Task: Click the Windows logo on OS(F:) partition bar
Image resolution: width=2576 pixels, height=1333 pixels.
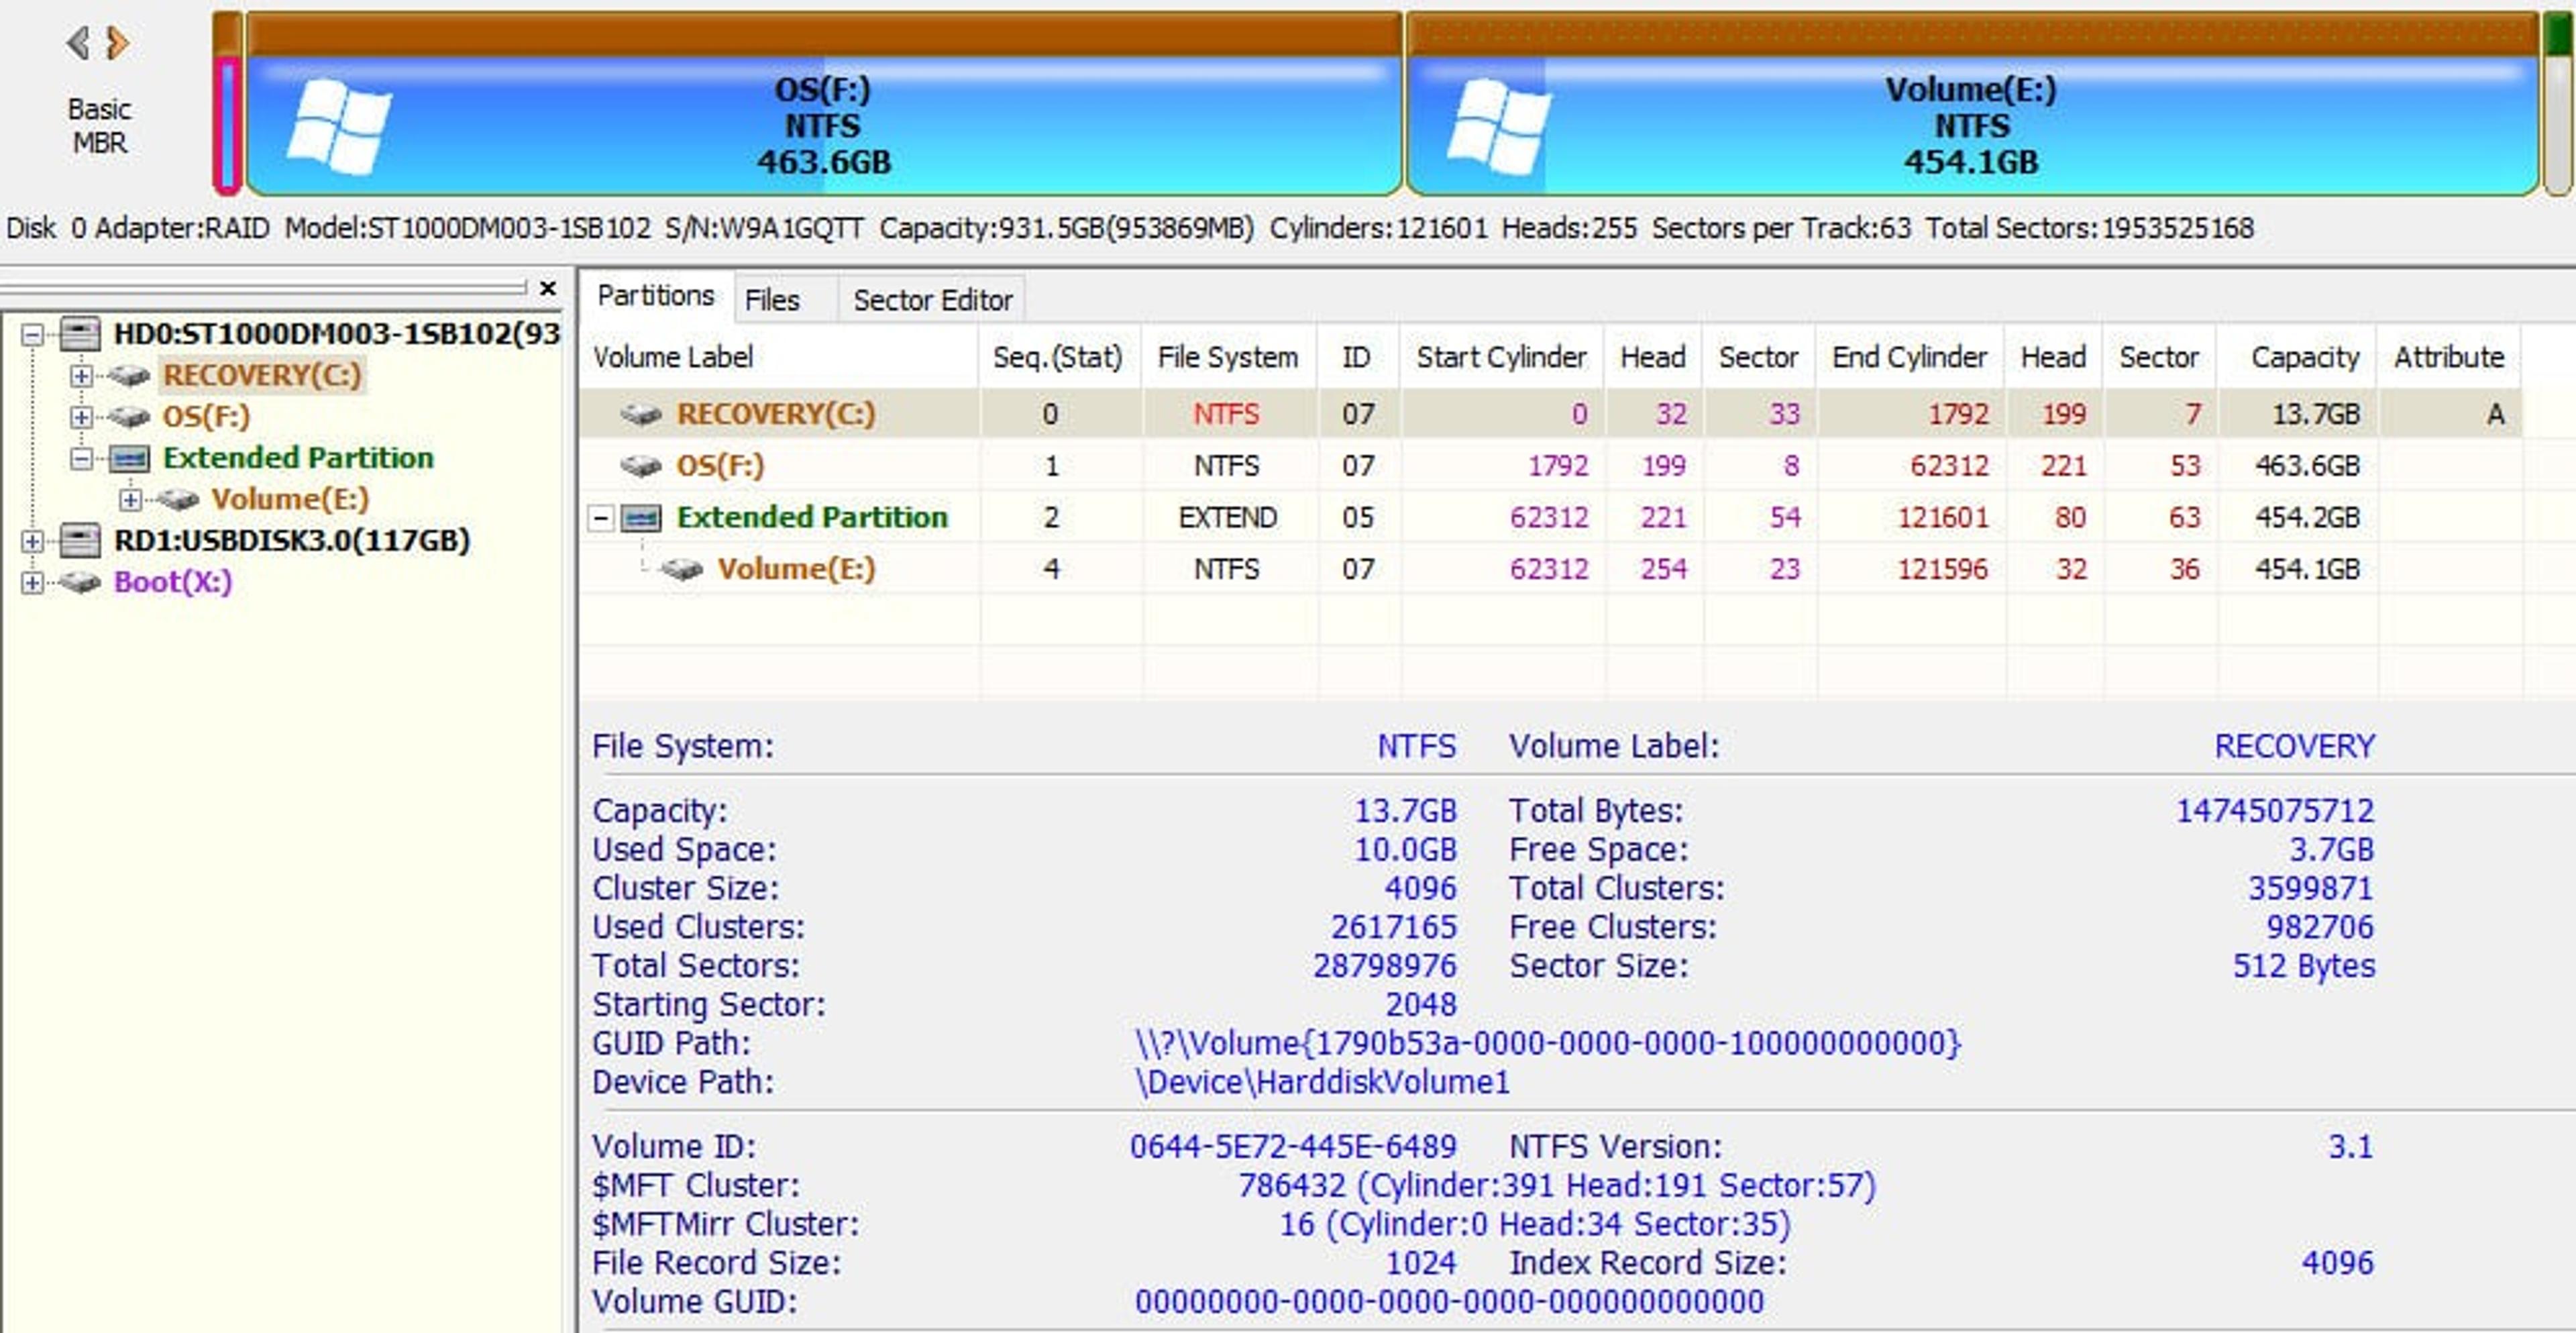Action: point(340,128)
